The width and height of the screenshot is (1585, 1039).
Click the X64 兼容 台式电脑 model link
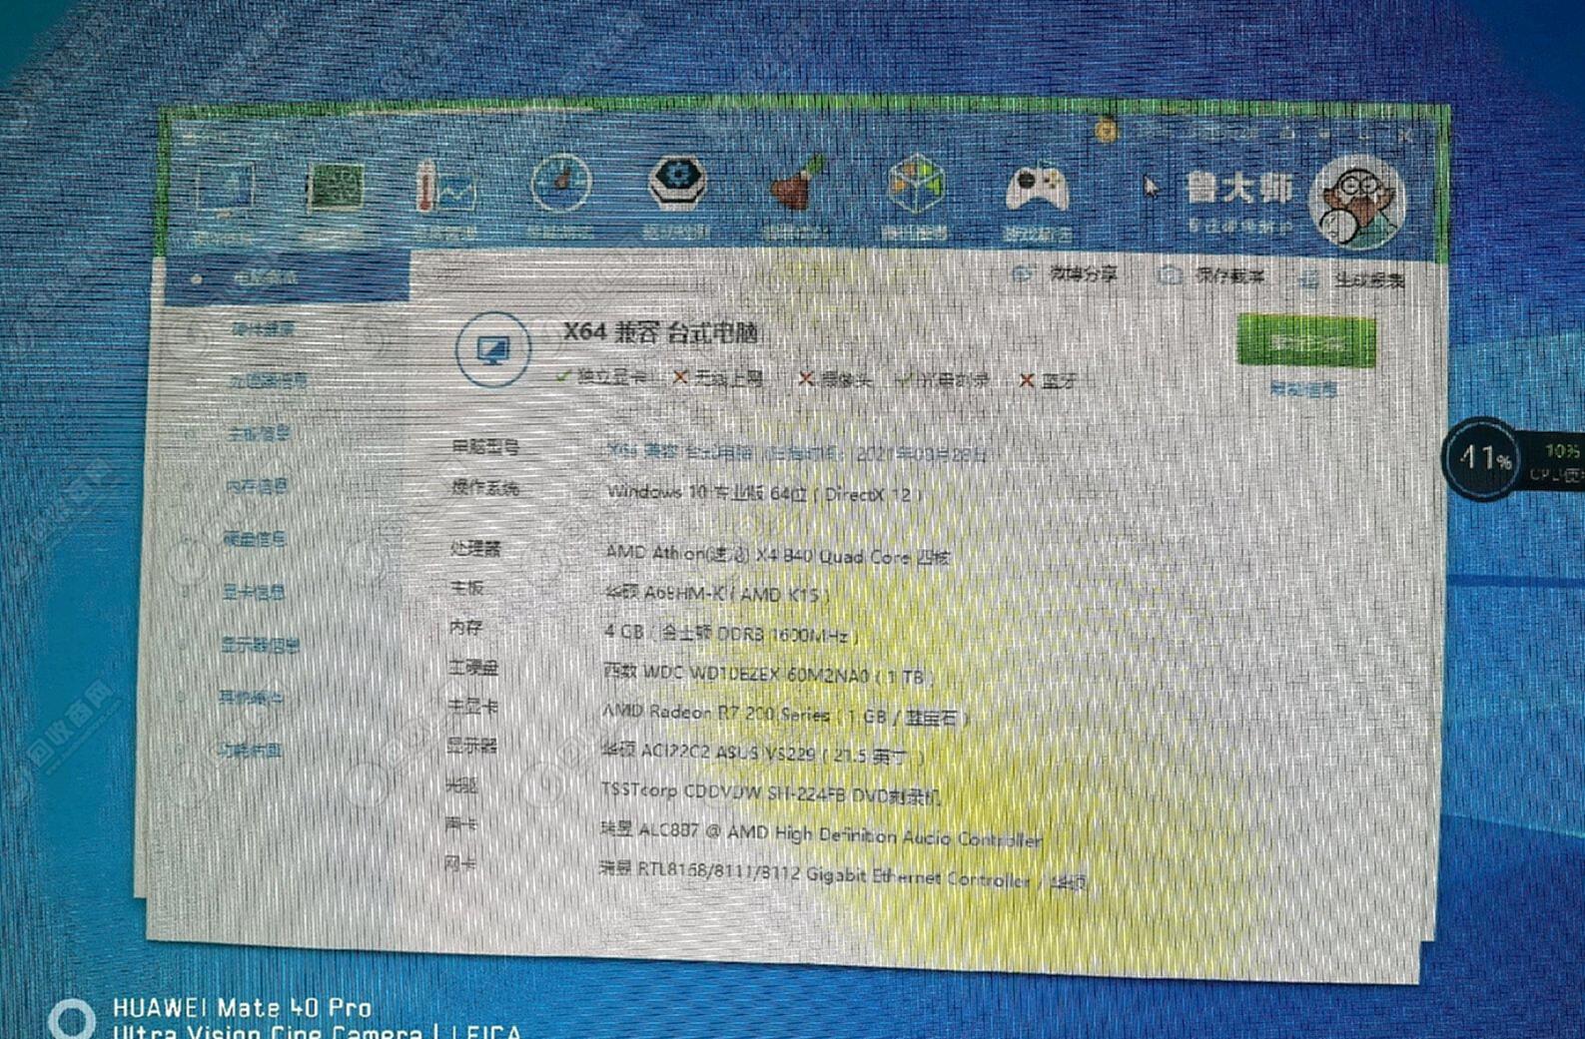[x=797, y=452]
